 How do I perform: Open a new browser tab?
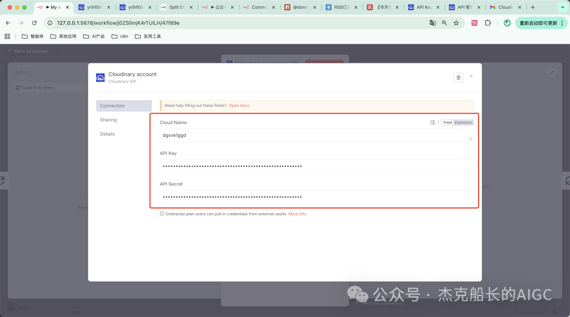533,7
